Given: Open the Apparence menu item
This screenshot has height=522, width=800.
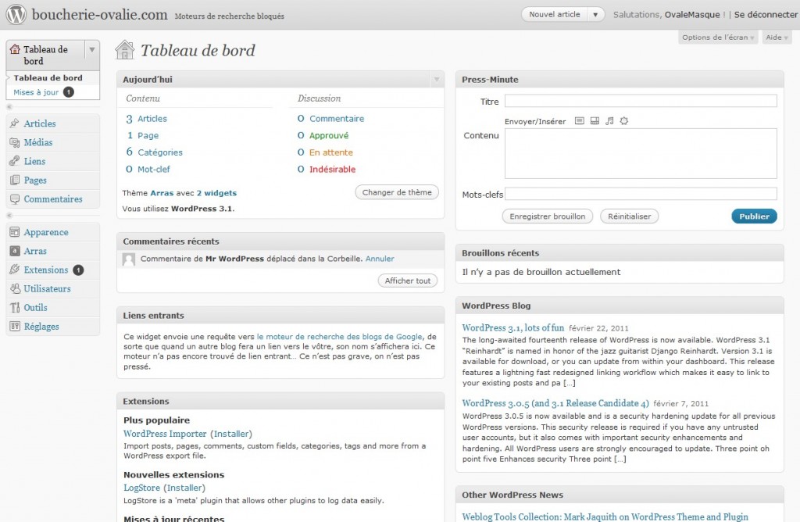Looking at the screenshot, I should [45, 232].
